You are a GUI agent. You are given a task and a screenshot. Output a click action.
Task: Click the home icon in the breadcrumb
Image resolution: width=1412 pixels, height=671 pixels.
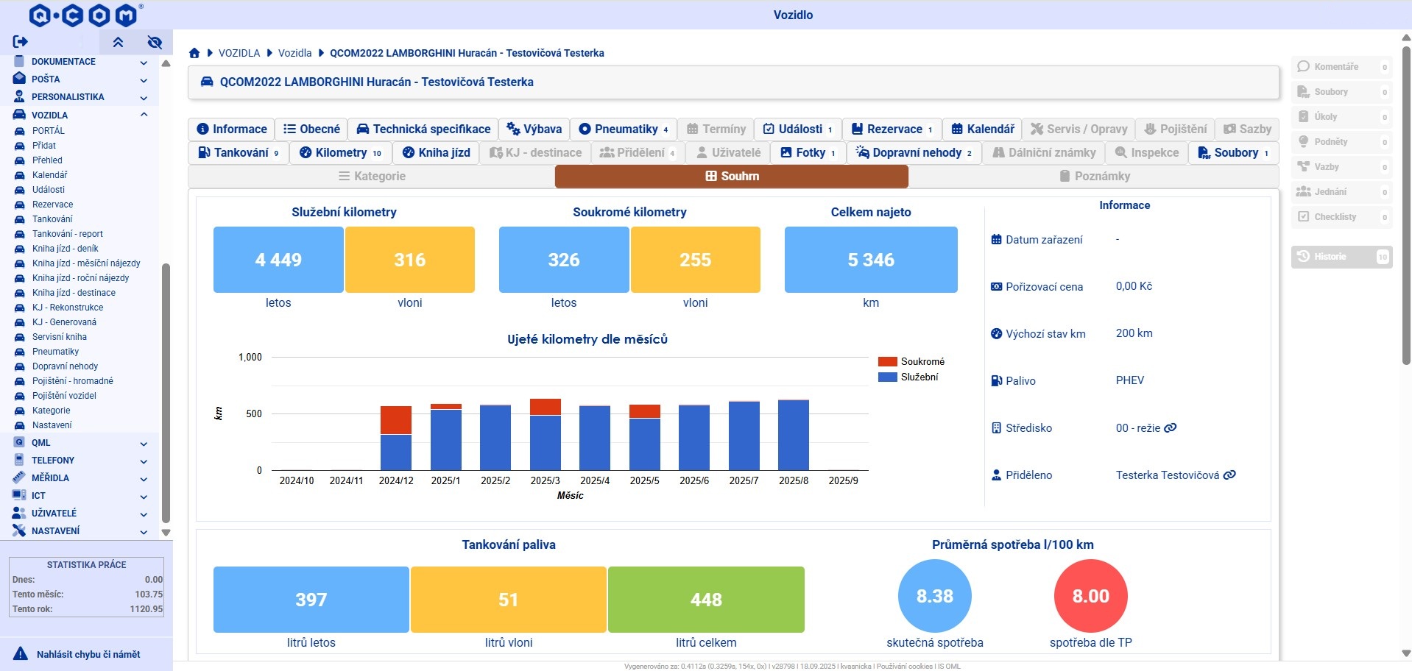point(194,53)
